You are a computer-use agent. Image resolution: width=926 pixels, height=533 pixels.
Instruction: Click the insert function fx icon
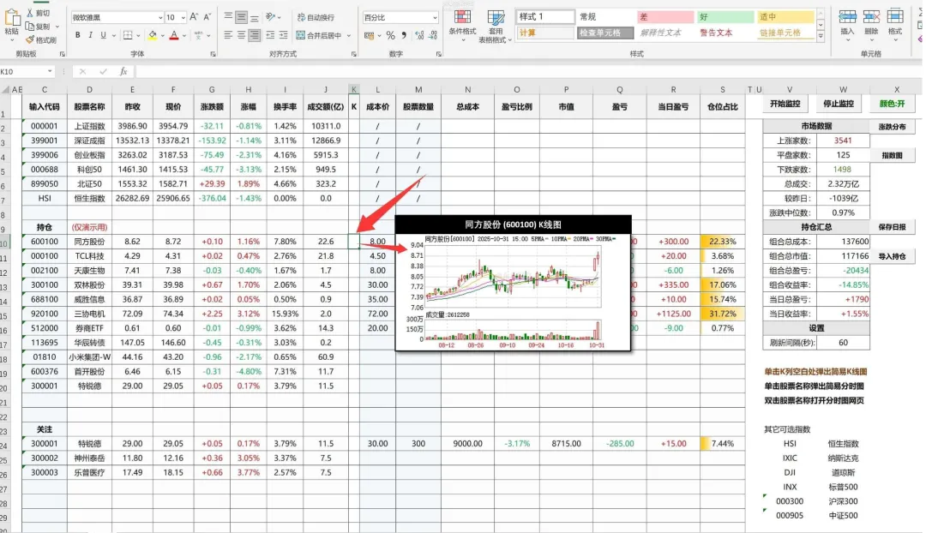click(123, 71)
